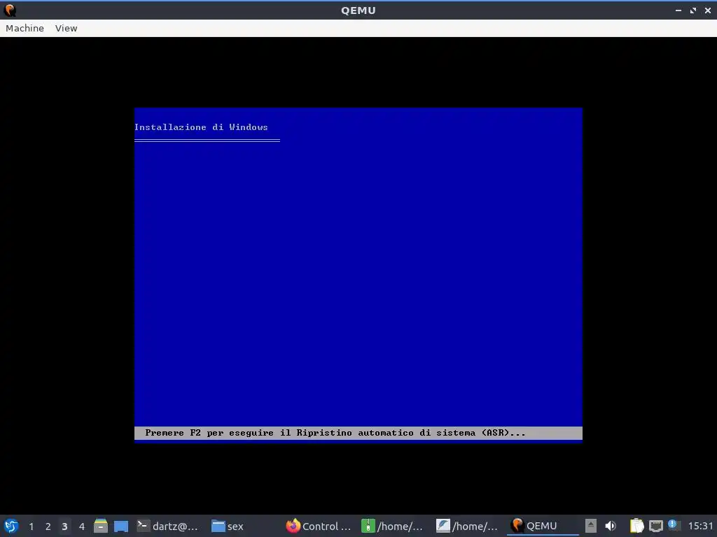Close the QEMU window

(x=708, y=10)
